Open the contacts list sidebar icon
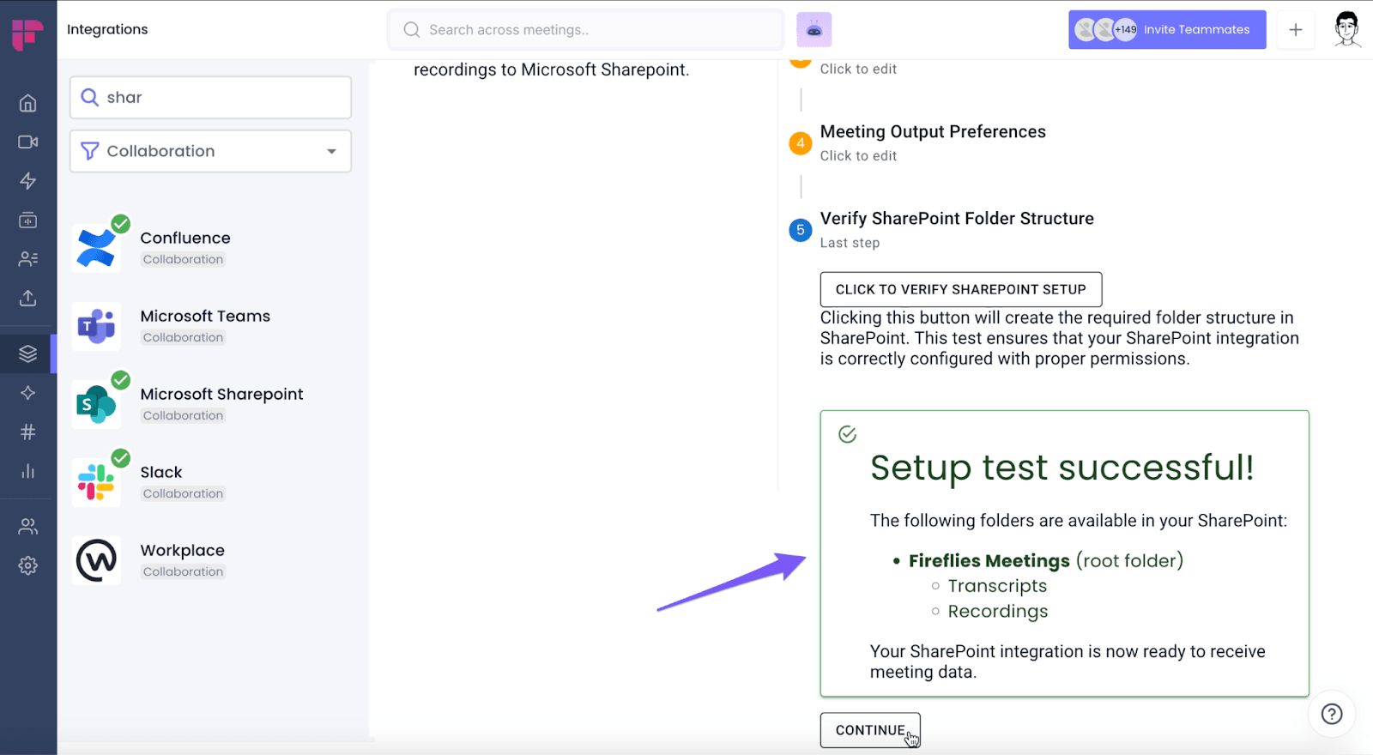The height and width of the screenshot is (755, 1373). point(27,258)
